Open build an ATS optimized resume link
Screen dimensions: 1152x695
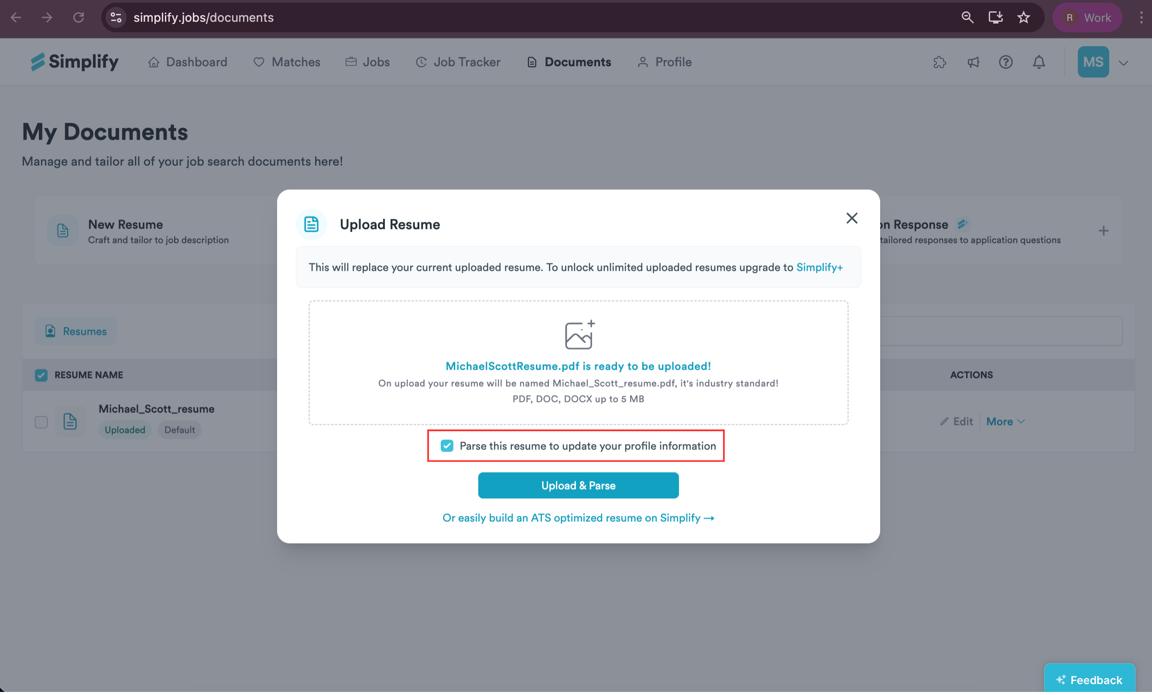(x=578, y=518)
